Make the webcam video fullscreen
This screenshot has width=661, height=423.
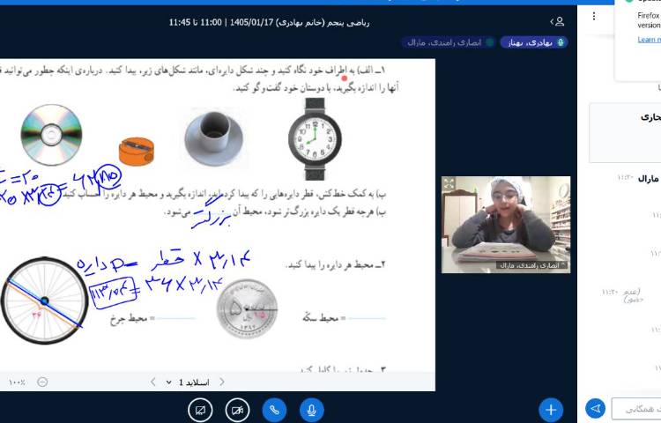pyautogui.click(x=449, y=183)
